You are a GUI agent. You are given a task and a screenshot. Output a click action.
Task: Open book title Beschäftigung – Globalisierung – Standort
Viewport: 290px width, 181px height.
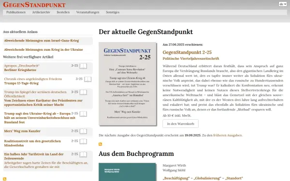(203, 178)
